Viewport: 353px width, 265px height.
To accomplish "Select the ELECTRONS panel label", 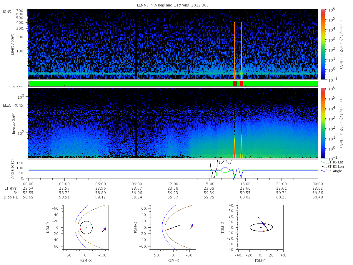I will coord(13,105).
